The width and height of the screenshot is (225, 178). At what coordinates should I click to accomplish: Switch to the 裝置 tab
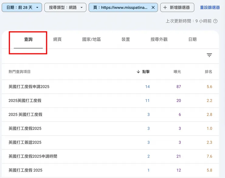click(x=126, y=40)
